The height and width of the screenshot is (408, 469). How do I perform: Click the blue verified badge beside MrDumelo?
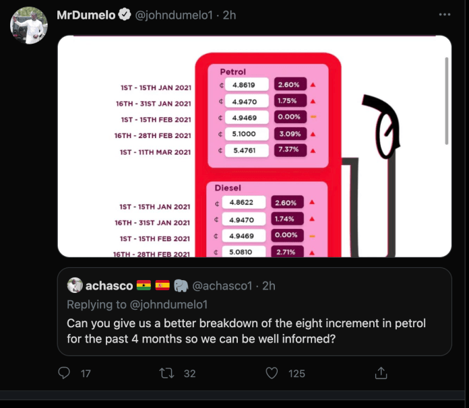pos(125,15)
